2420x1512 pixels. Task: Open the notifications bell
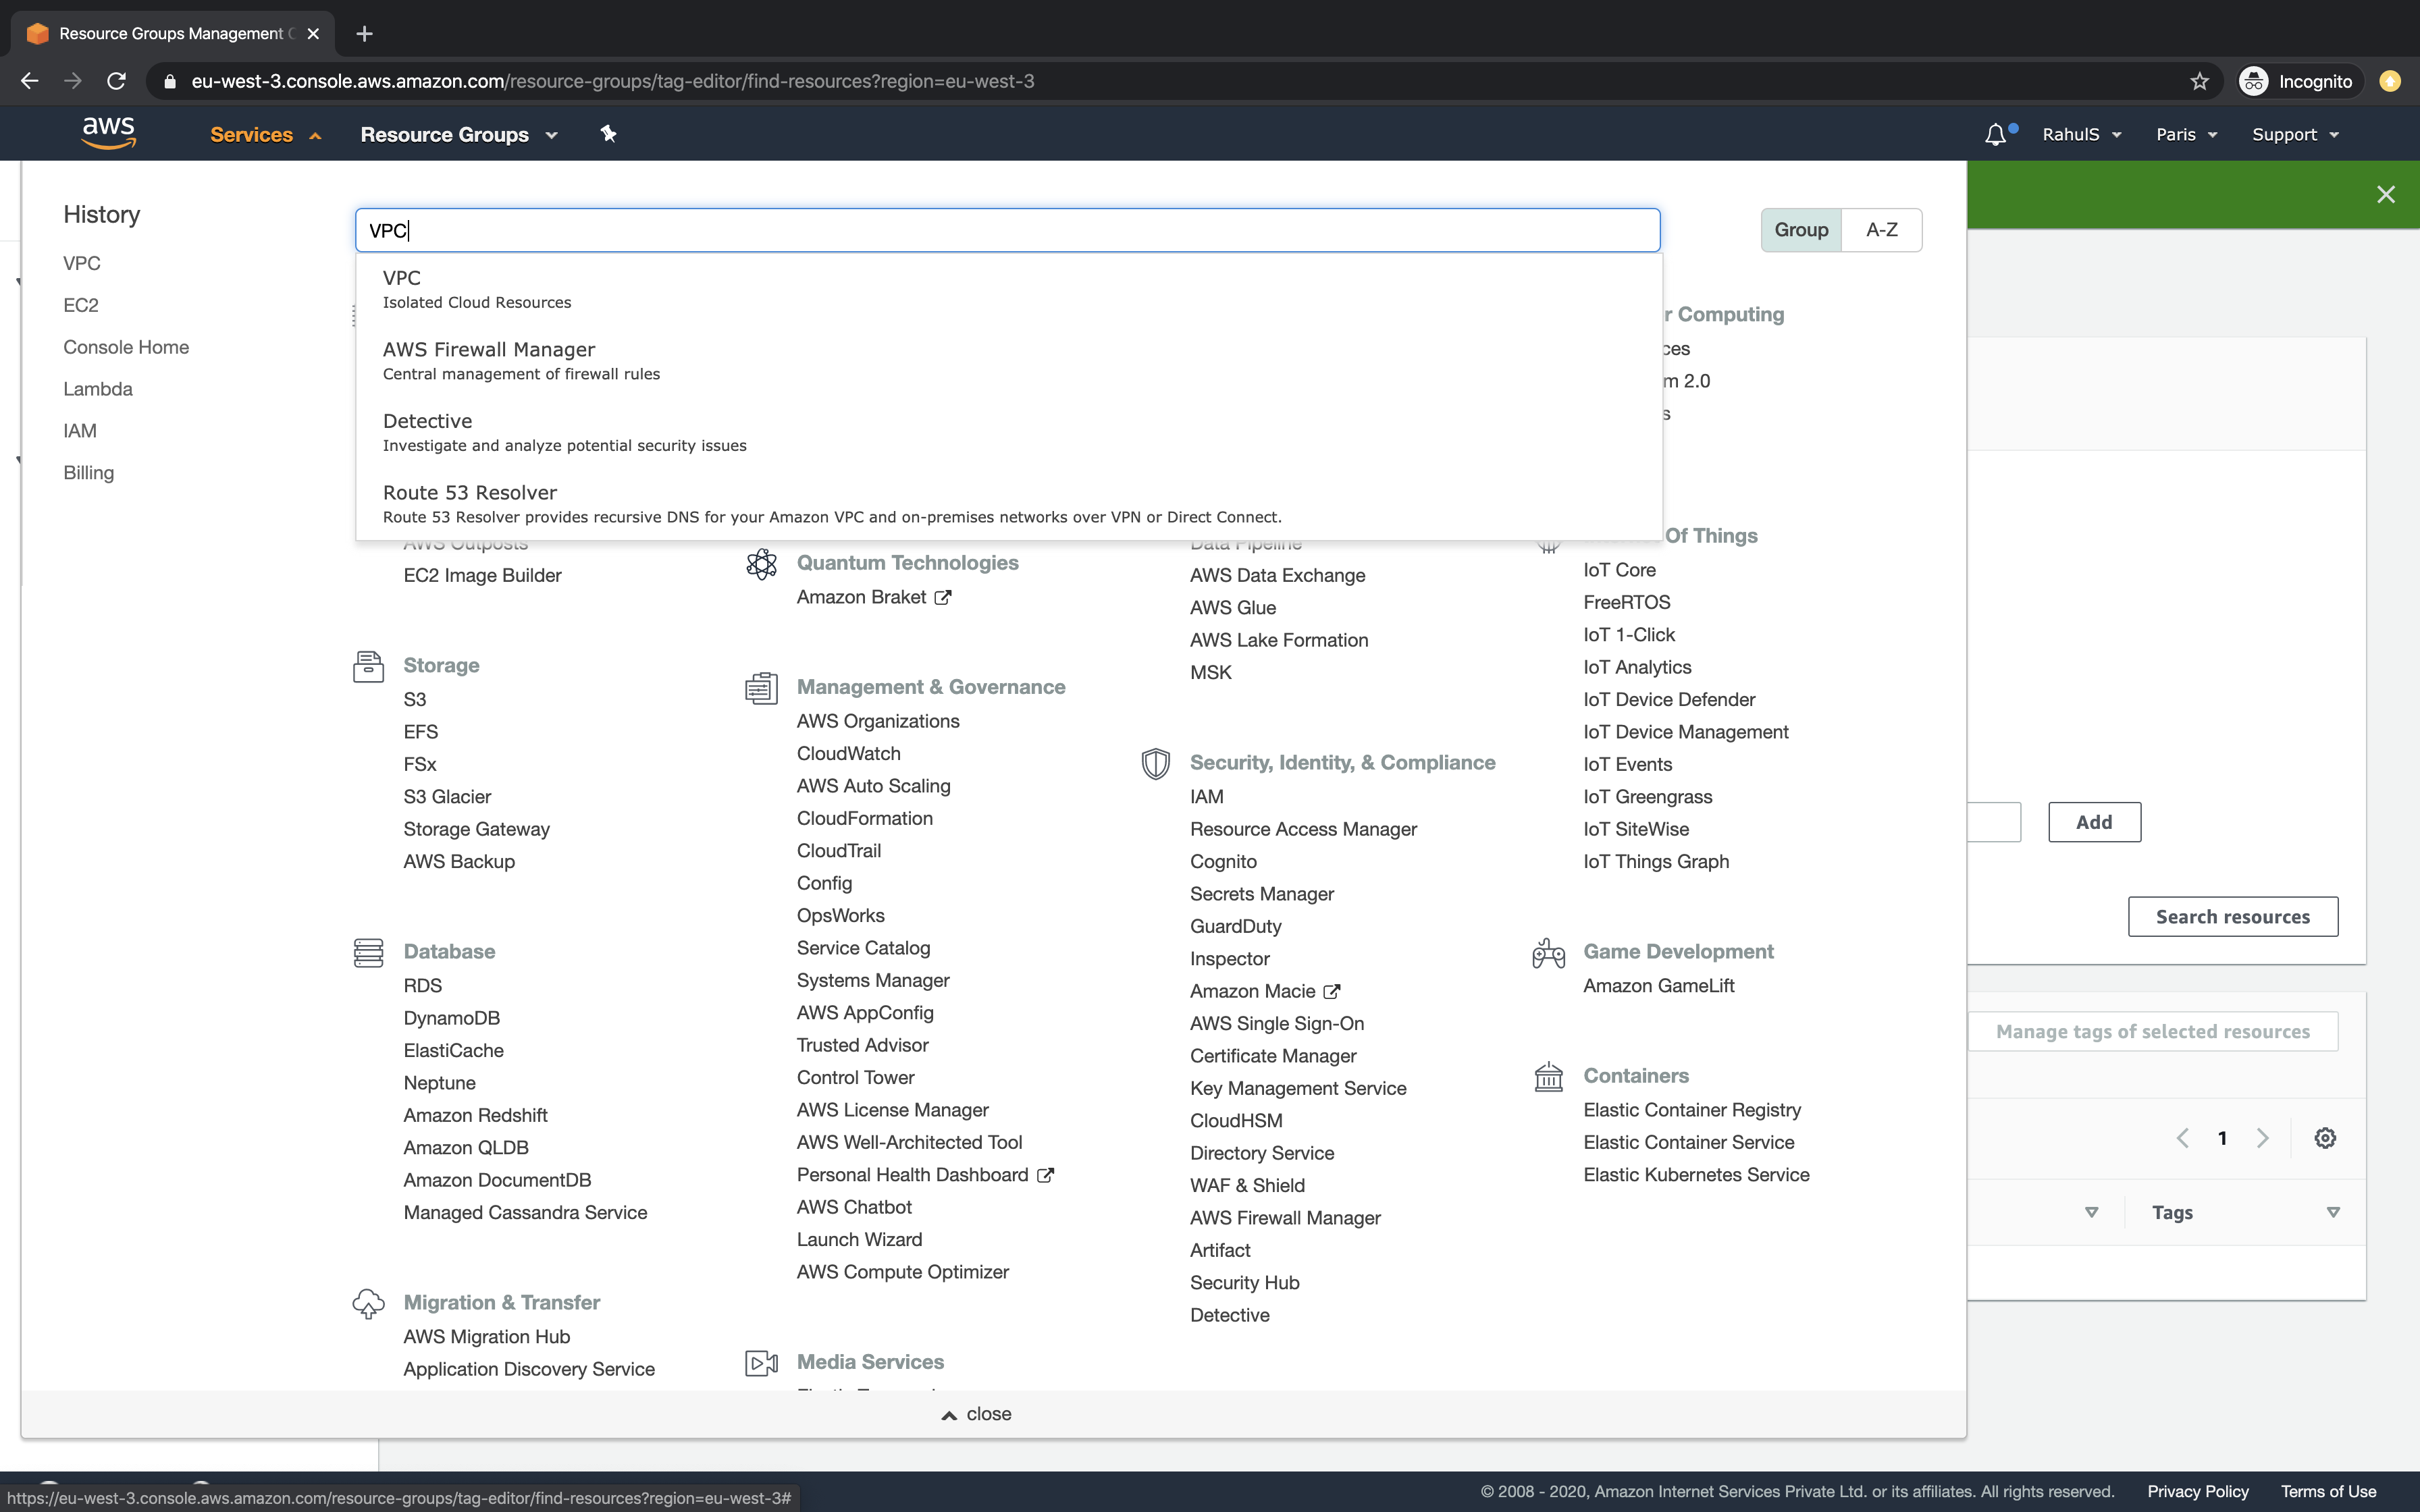coord(1994,133)
